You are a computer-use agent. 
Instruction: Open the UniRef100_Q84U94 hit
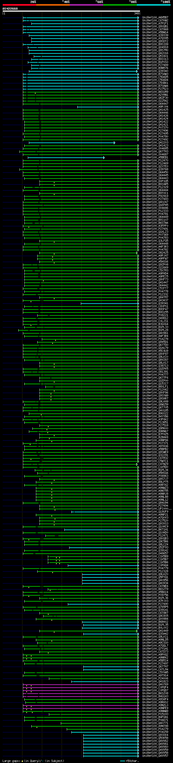(x=155, y=502)
